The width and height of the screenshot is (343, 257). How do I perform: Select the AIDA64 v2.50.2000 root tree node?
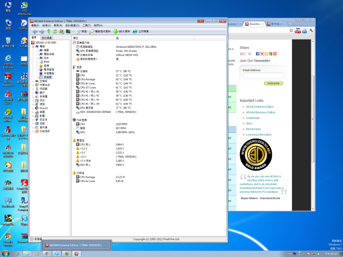point(44,42)
